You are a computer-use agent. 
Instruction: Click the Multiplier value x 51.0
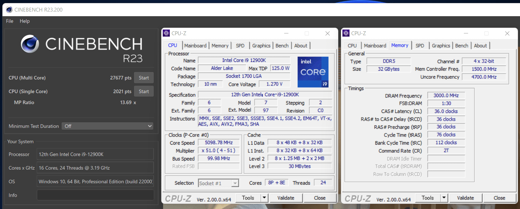coord(219,150)
